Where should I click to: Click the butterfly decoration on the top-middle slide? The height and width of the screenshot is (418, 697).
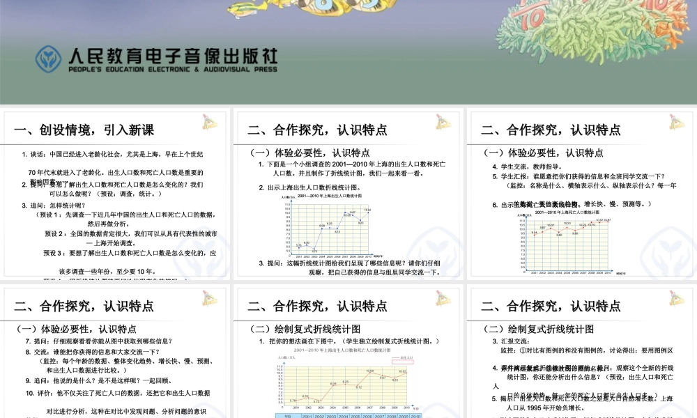click(441, 123)
